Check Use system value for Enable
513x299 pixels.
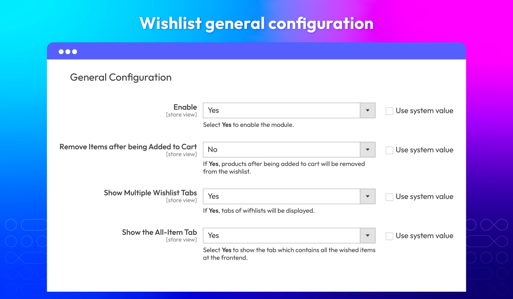pyautogui.click(x=389, y=111)
